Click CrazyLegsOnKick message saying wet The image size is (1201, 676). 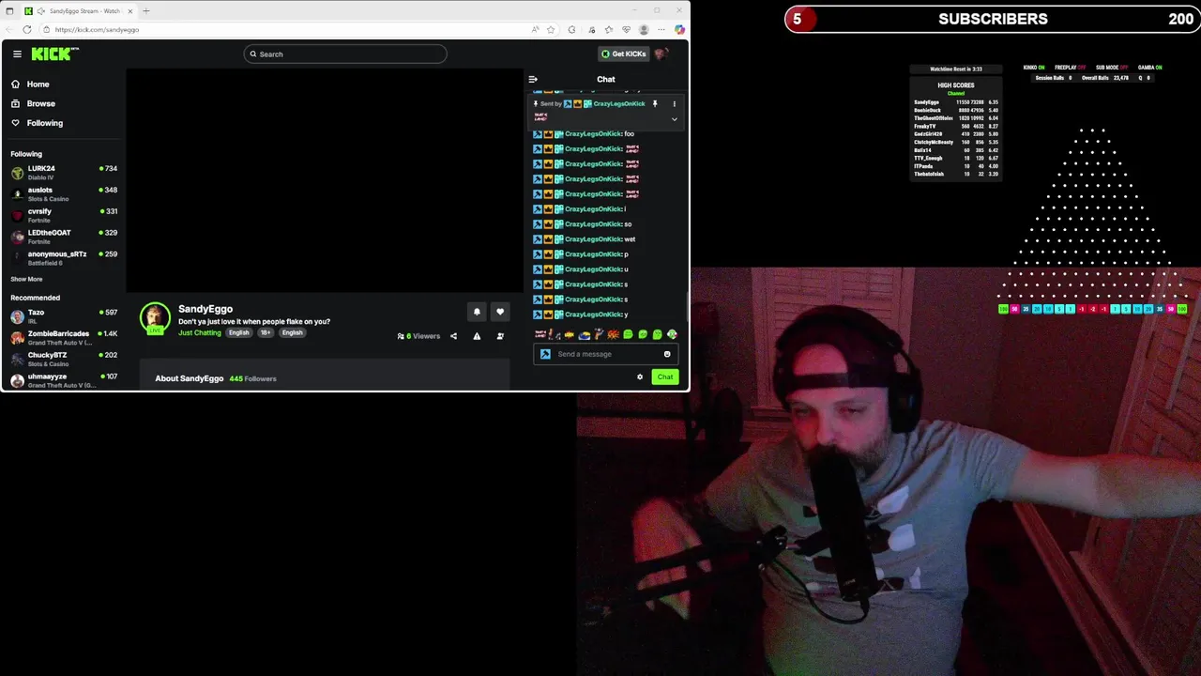coord(584,238)
